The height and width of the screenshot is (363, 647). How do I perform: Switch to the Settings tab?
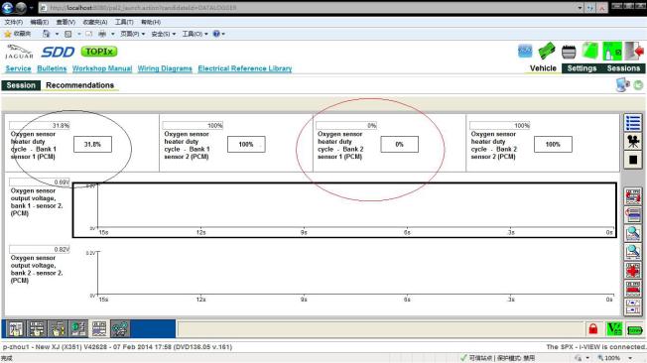[582, 68]
